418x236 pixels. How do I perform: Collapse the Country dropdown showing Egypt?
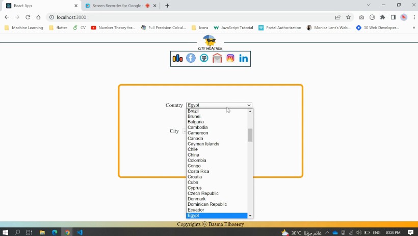[219, 105]
